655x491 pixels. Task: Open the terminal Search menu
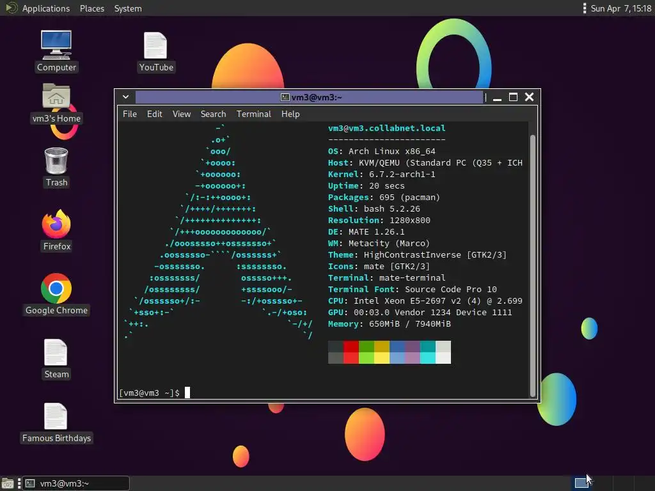[x=213, y=114]
